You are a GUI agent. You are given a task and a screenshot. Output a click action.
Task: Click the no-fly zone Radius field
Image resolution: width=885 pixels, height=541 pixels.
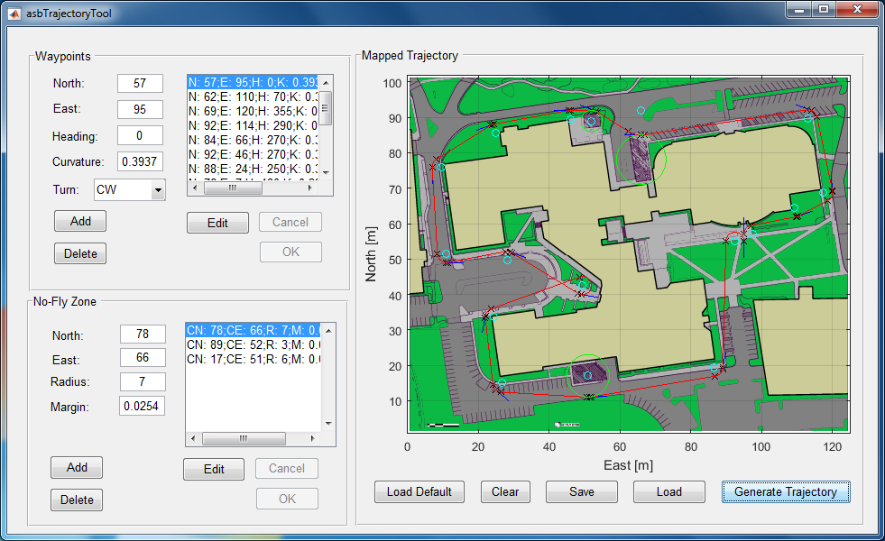click(143, 382)
